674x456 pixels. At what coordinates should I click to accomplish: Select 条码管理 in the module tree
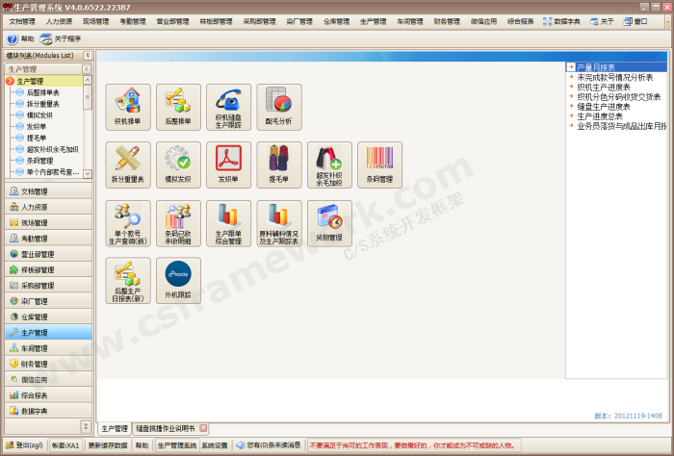39,162
